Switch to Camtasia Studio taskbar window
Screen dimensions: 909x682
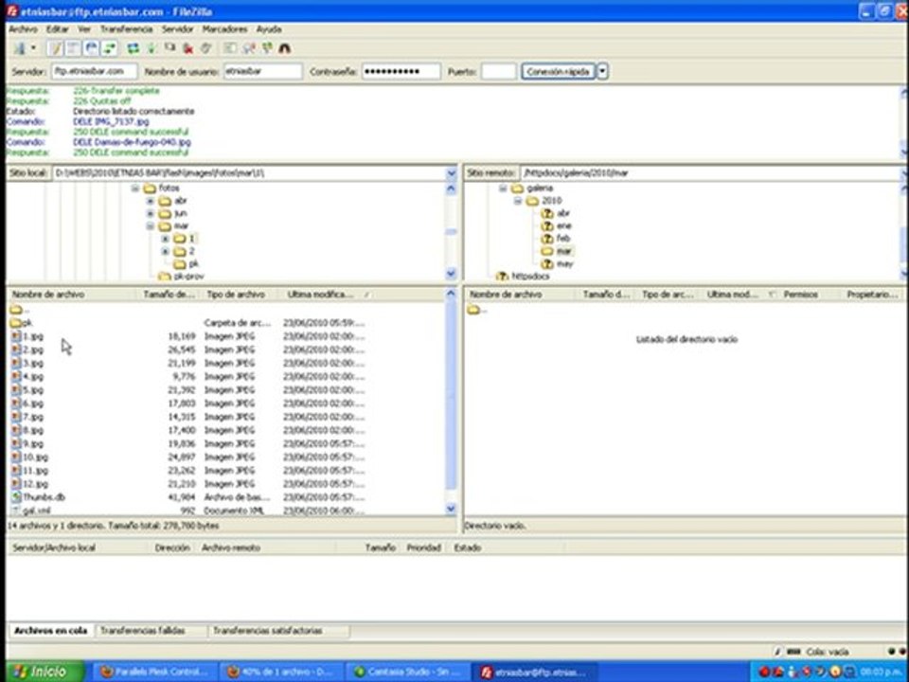pyautogui.click(x=408, y=672)
